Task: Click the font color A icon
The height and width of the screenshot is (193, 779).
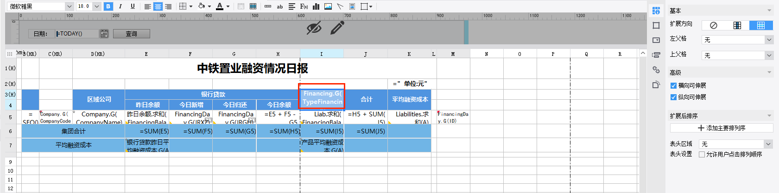Action: [x=220, y=6]
